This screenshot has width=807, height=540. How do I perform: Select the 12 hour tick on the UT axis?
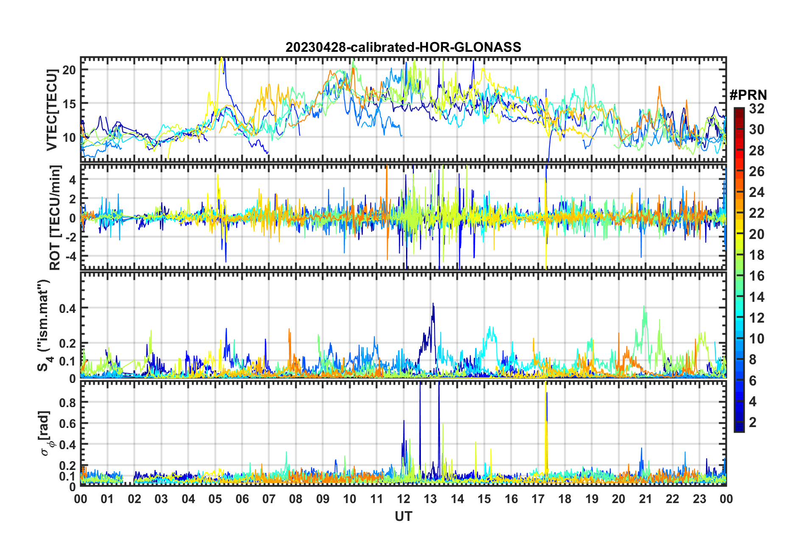point(403,499)
